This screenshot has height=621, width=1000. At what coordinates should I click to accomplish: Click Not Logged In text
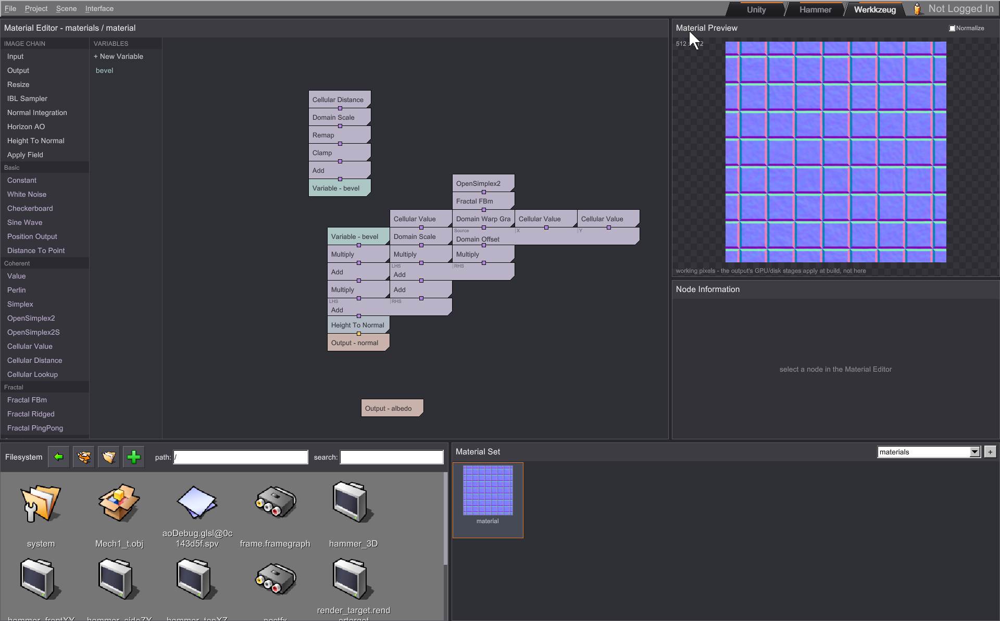click(961, 9)
